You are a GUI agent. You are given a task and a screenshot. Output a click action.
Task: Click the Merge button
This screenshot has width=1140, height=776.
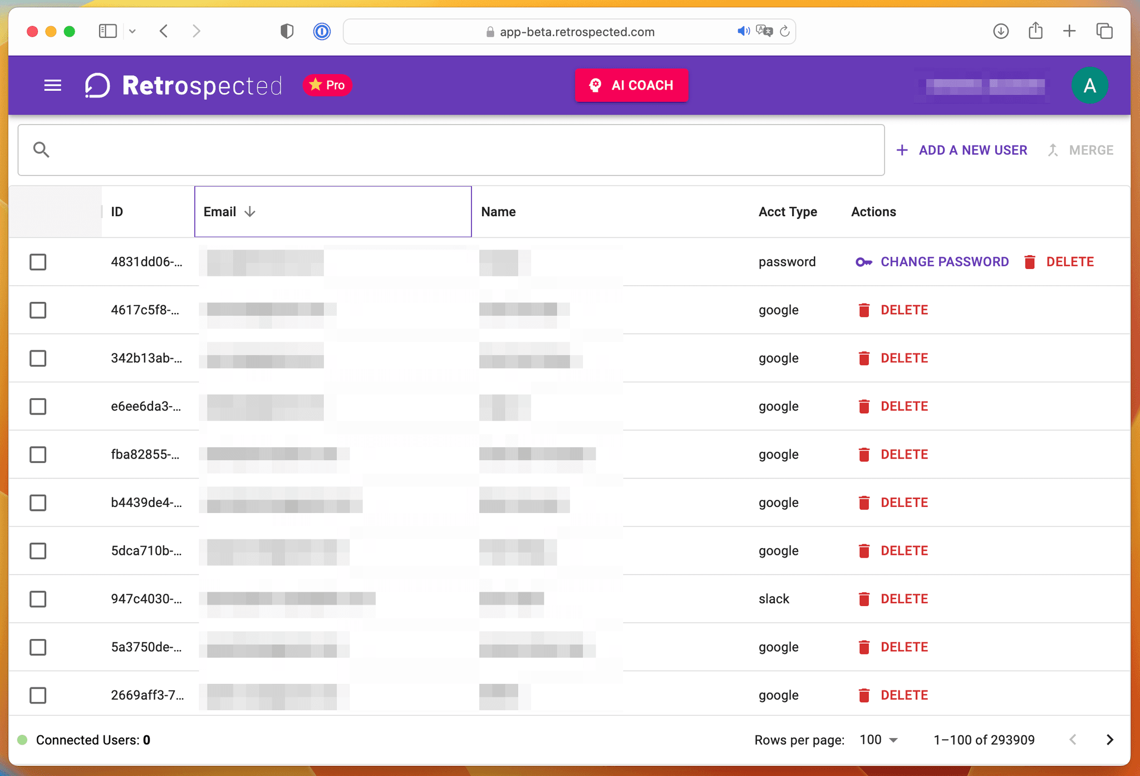click(x=1080, y=150)
